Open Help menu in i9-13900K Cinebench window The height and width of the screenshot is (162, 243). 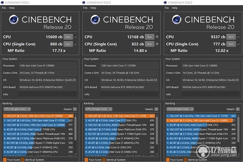click(12, 8)
